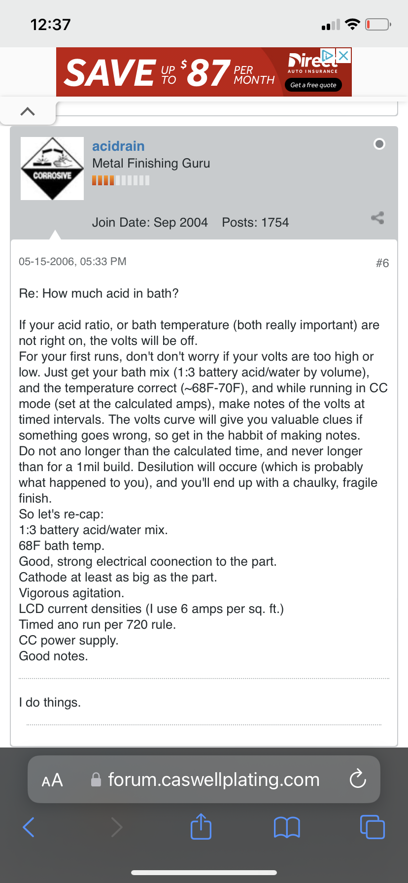Open post number #6 permalink
Viewport: 408px width, 883px height.
pyautogui.click(x=382, y=263)
